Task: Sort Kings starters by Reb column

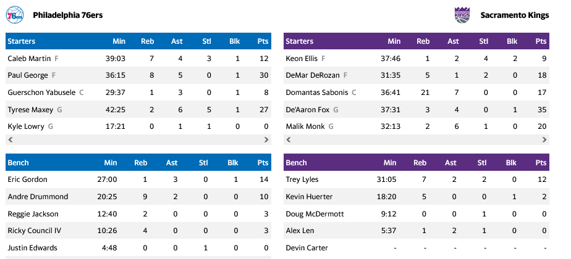Action: tap(423, 41)
